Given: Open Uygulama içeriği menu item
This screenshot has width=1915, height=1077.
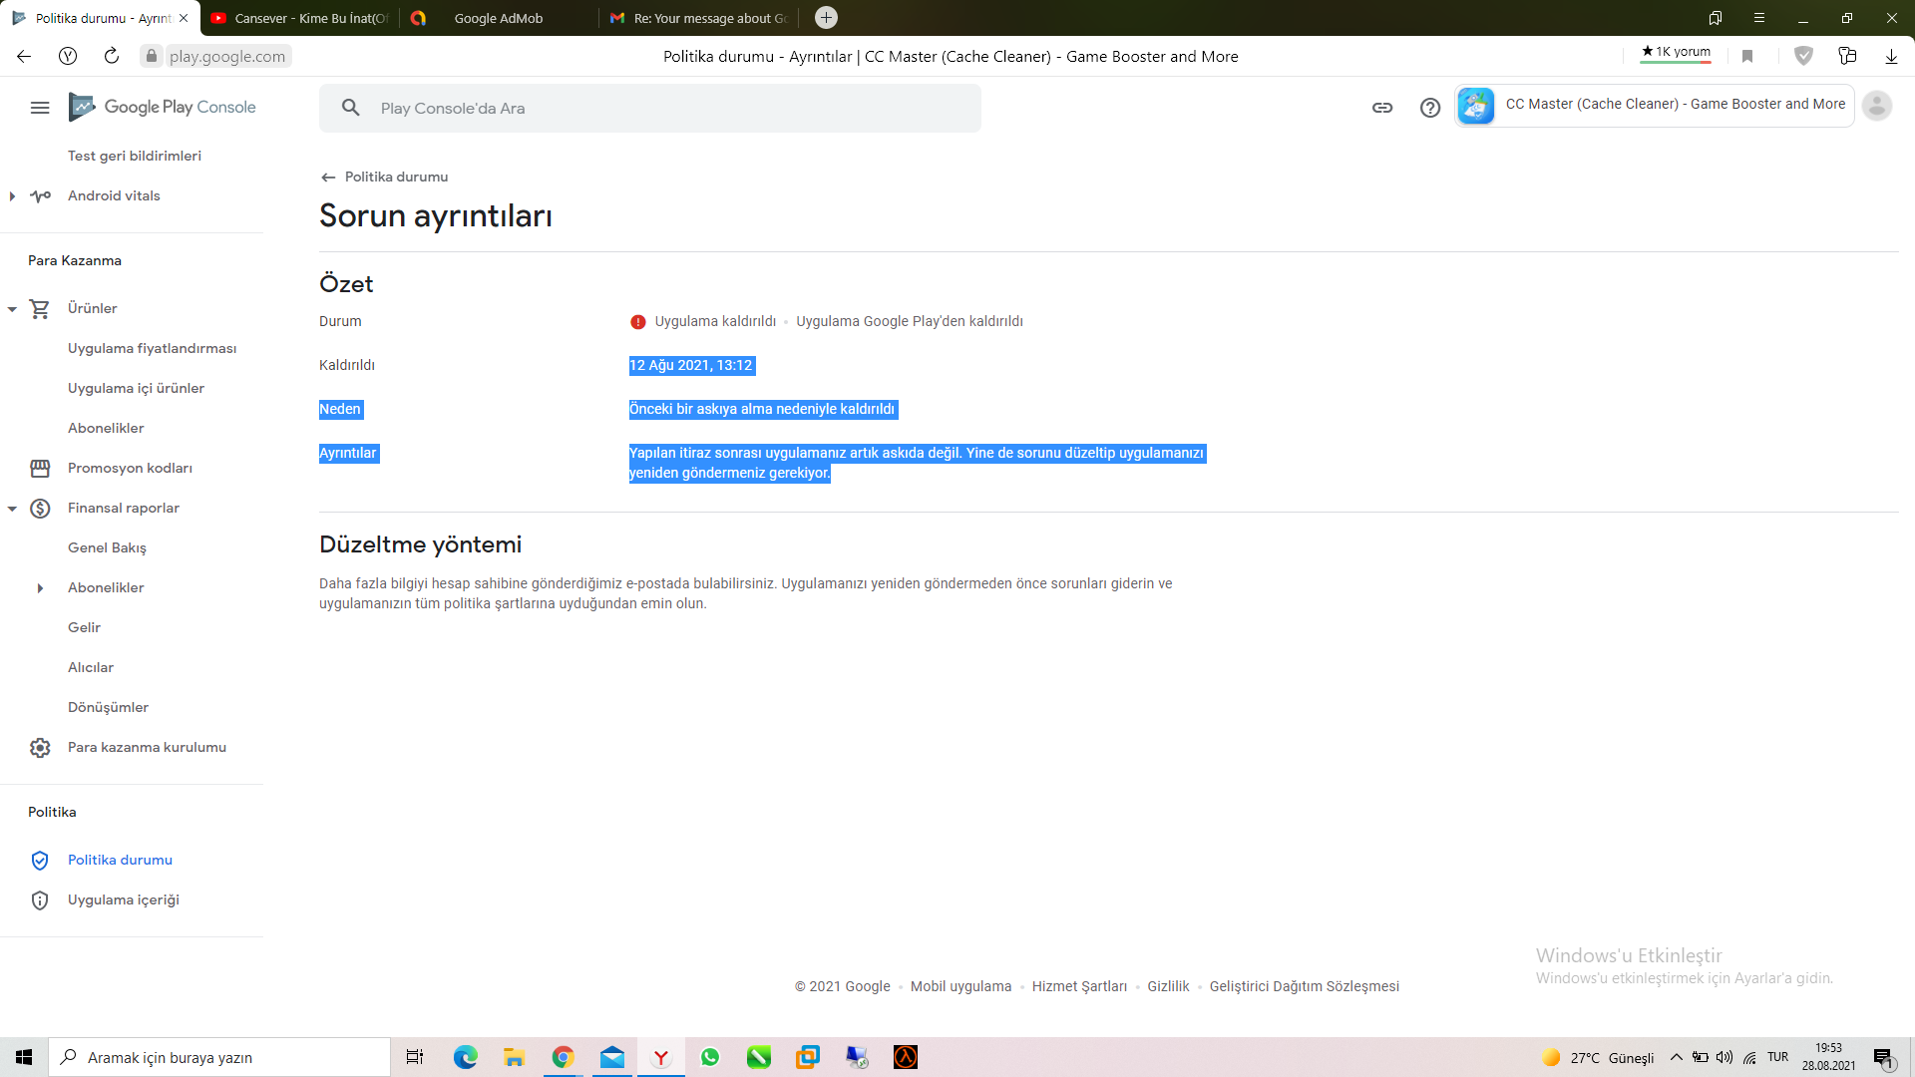Looking at the screenshot, I should click(x=124, y=900).
